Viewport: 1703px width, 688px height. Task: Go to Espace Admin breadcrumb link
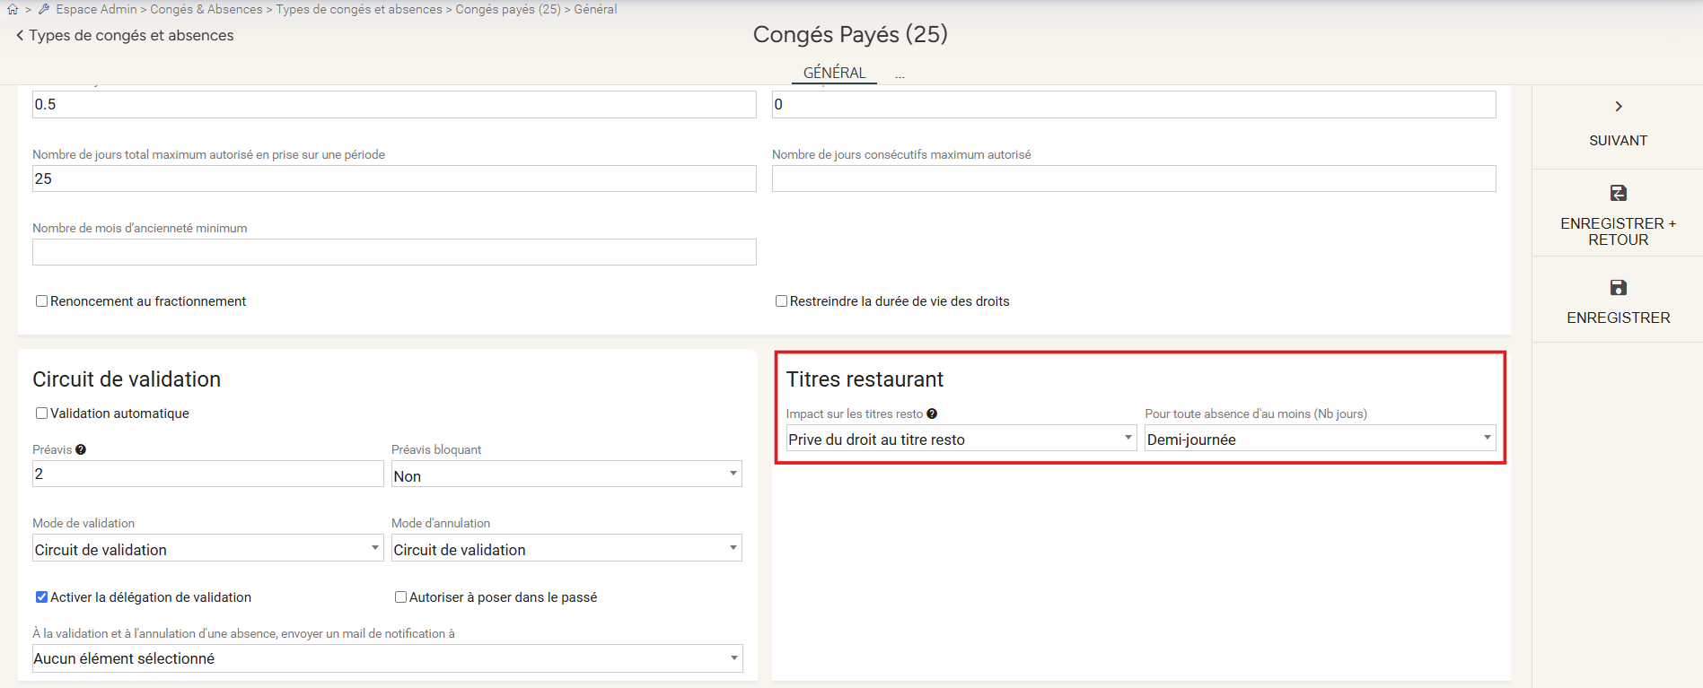96,10
